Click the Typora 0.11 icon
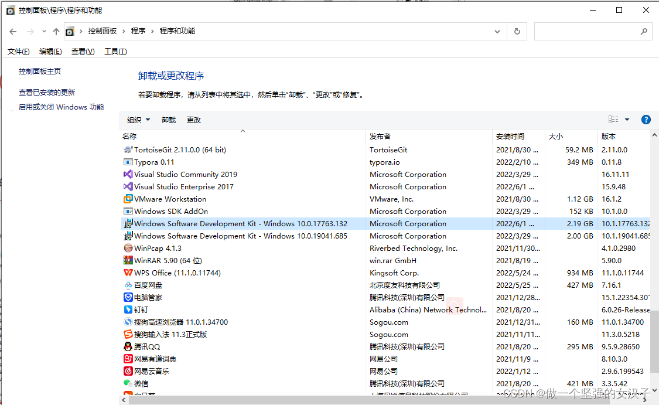659x405 pixels. [128, 162]
